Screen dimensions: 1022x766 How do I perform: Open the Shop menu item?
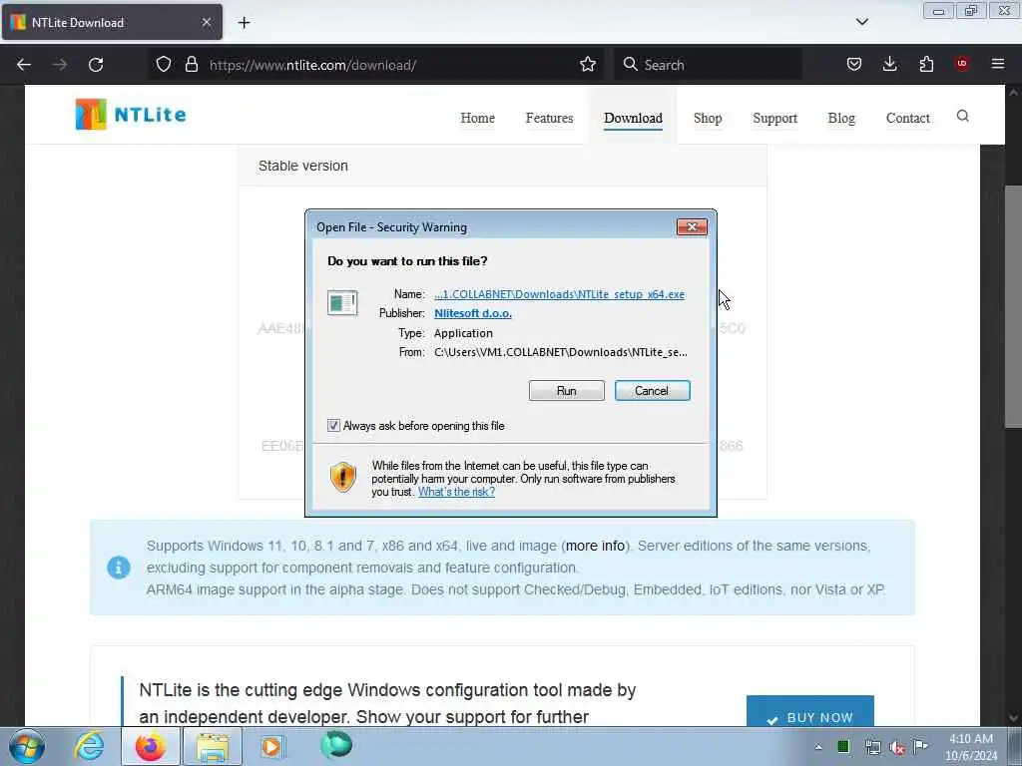click(708, 118)
